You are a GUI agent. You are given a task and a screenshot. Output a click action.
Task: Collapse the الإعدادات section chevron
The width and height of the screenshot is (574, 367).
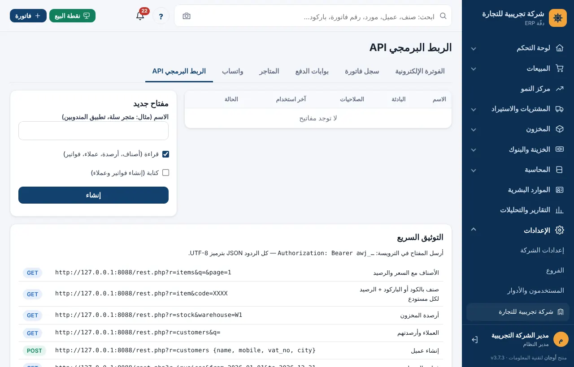[x=474, y=229]
